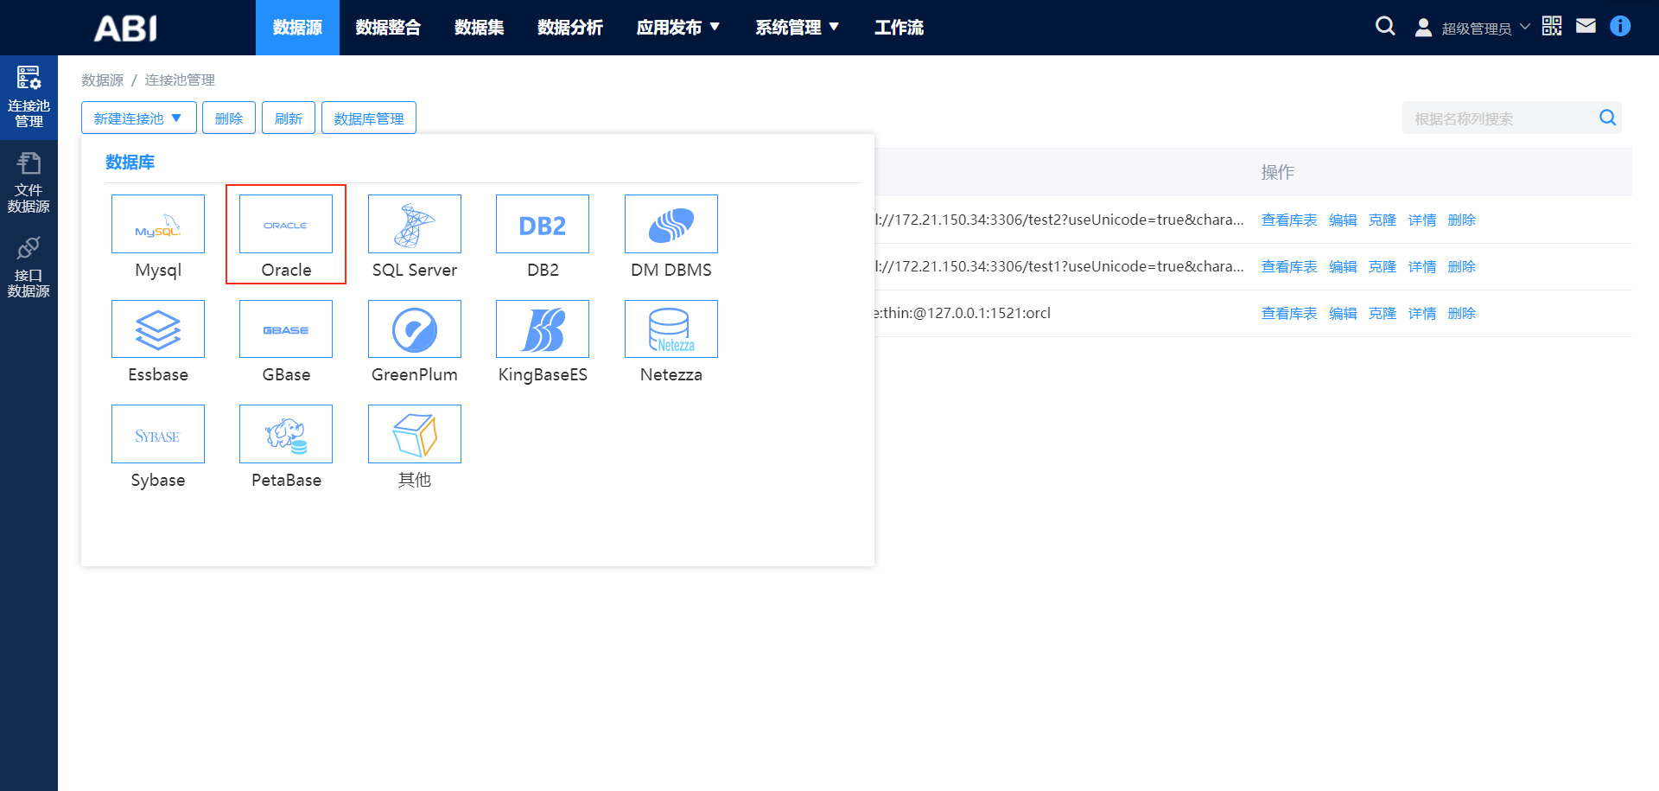This screenshot has width=1659, height=791.
Task: Click 编辑 for the orcl connection
Action: click(1343, 313)
